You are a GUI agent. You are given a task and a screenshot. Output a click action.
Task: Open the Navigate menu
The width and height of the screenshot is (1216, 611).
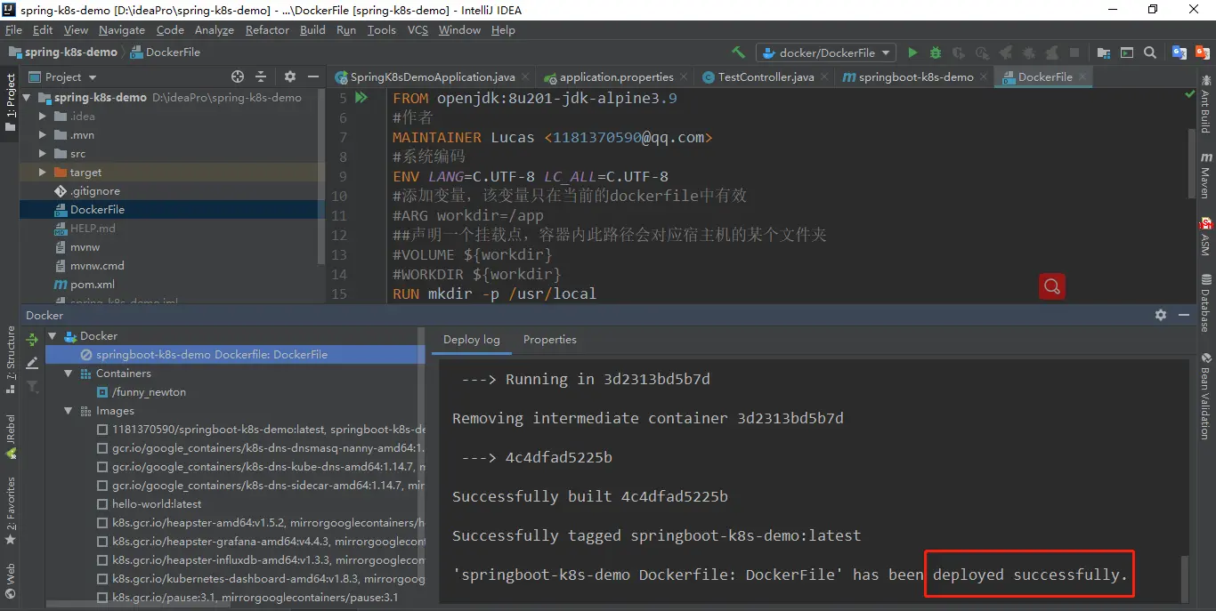(x=121, y=29)
